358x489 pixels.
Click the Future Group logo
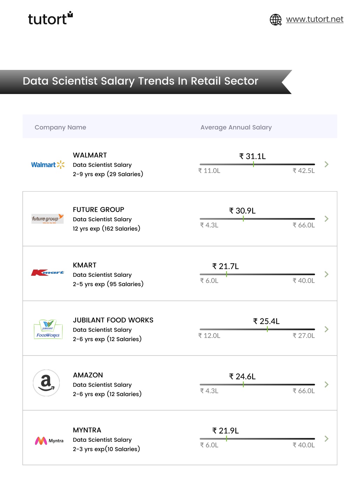(48, 219)
